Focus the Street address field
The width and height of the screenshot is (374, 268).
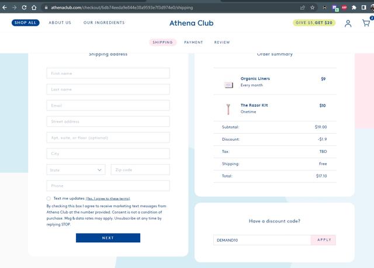pyautogui.click(x=108, y=121)
